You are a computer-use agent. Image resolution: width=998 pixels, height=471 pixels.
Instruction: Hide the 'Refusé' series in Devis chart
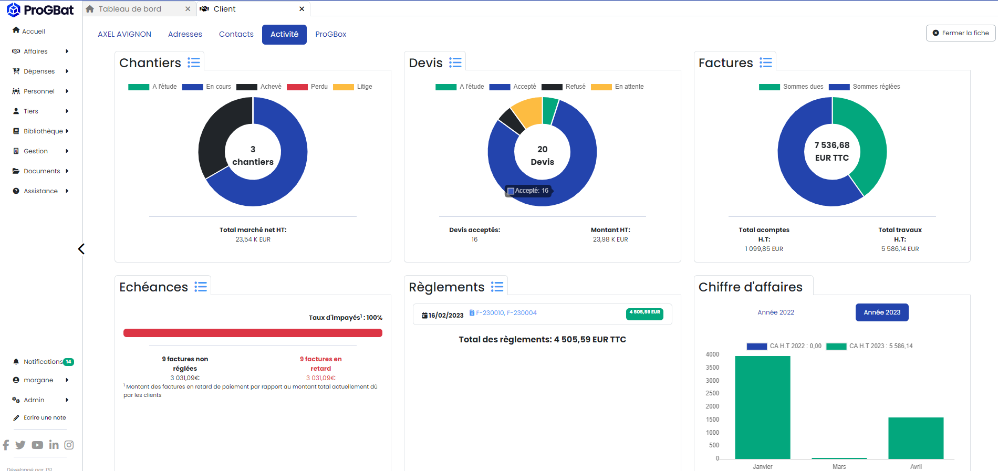563,87
